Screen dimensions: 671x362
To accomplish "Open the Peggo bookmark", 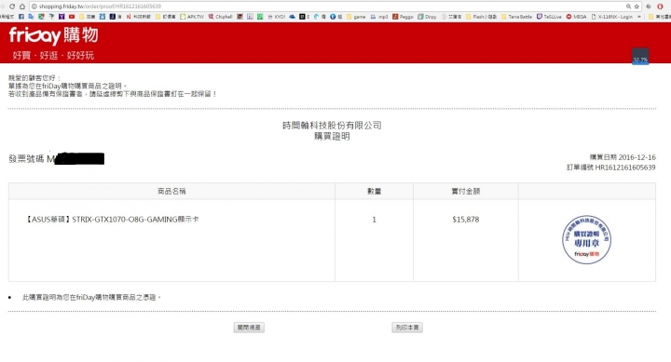I will pos(403,17).
